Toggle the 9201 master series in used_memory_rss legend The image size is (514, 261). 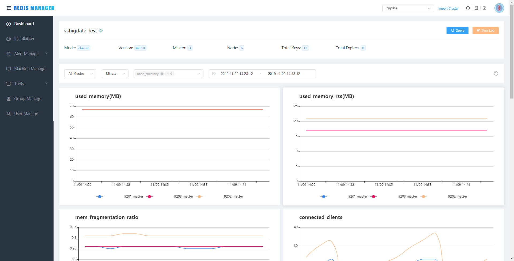coord(324,196)
